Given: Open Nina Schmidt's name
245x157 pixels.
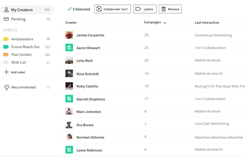Looking at the screenshot, I should 88,74.
